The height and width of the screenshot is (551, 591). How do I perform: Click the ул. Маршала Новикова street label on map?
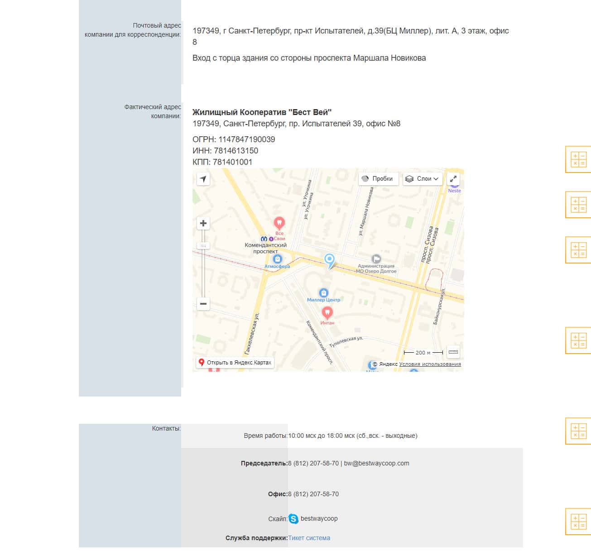click(x=366, y=211)
